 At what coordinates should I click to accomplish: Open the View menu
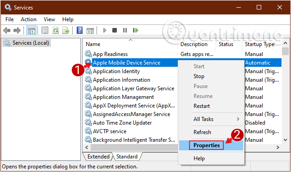pos(49,19)
